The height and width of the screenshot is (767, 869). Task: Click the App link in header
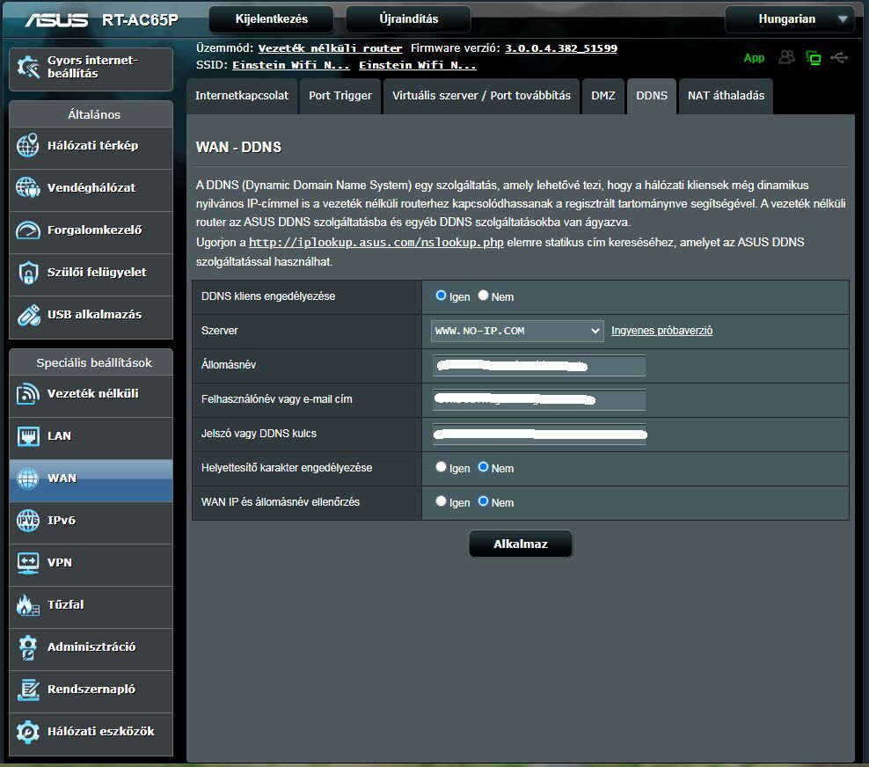coord(754,58)
